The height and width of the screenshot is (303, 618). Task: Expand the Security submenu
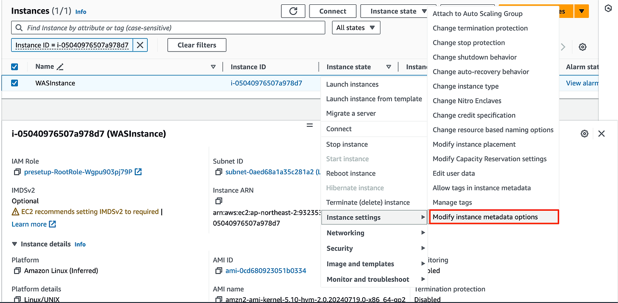(374, 248)
